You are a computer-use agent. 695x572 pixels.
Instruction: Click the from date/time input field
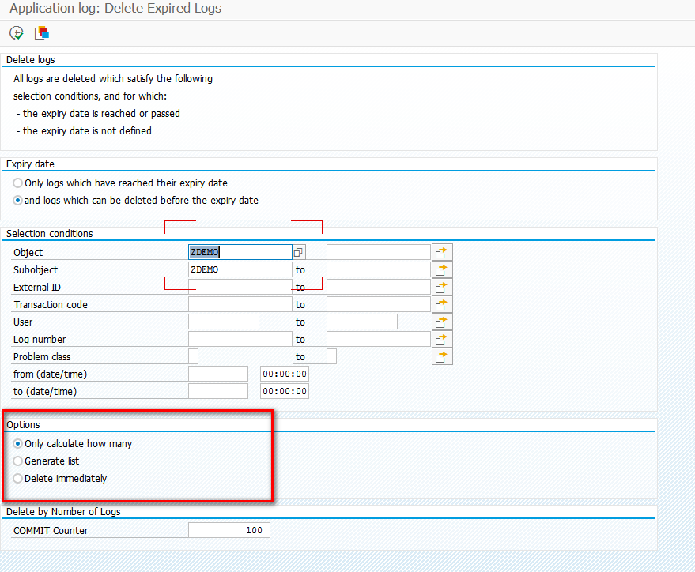point(217,373)
